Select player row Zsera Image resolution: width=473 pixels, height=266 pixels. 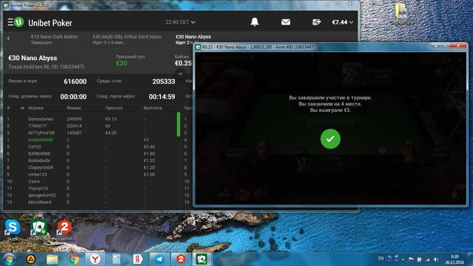91,182
